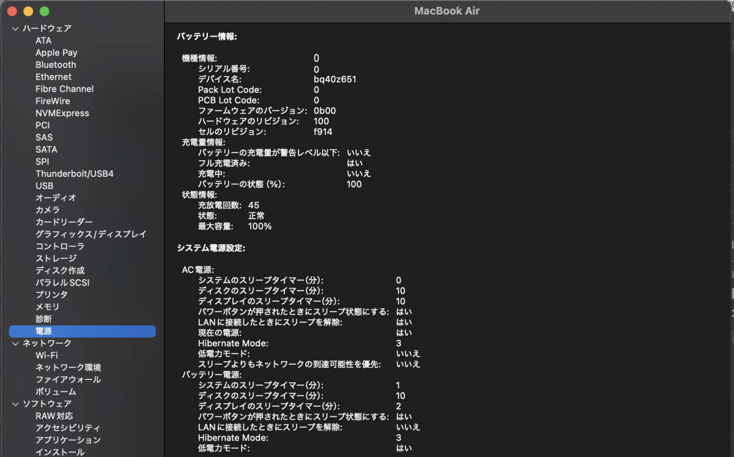734x457 pixels.
Task: Select カメラ in the sidebar
Action: (48, 210)
